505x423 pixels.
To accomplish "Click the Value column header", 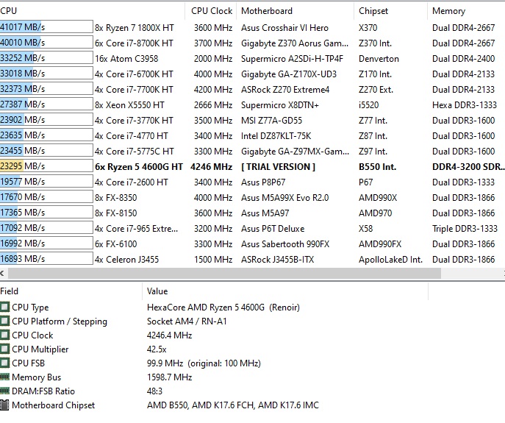I will pyautogui.click(x=285, y=291).
